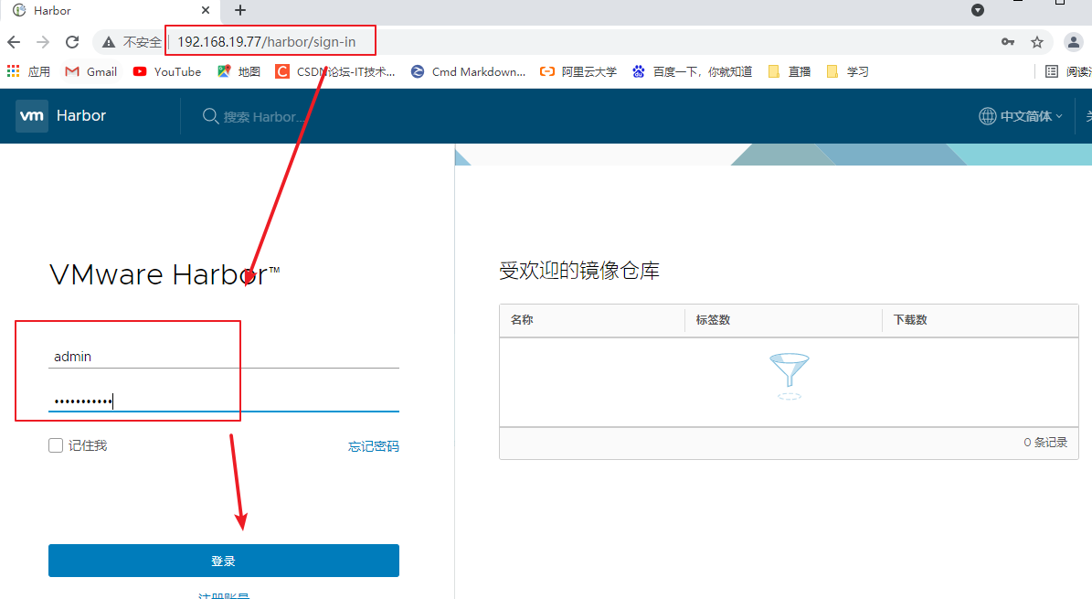Go back with the browser back arrow

click(14, 43)
